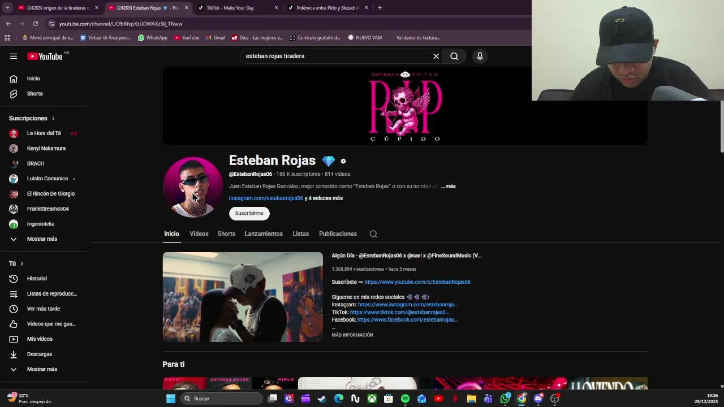The height and width of the screenshot is (407, 724).
Task: Open Spotify from the taskbar
Action: tap(405, 399)
